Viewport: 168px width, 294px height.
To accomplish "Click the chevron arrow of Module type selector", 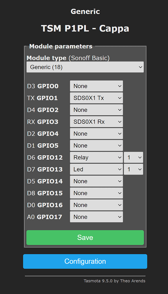I will click(141, 67).
